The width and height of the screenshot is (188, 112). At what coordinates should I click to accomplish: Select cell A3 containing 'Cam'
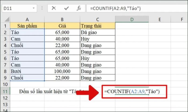click(x=27, y=39)
